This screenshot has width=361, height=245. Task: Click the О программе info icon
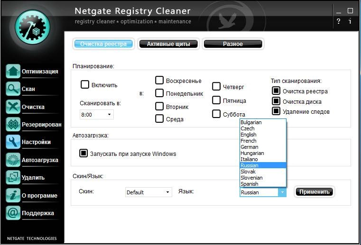[13, 195]
